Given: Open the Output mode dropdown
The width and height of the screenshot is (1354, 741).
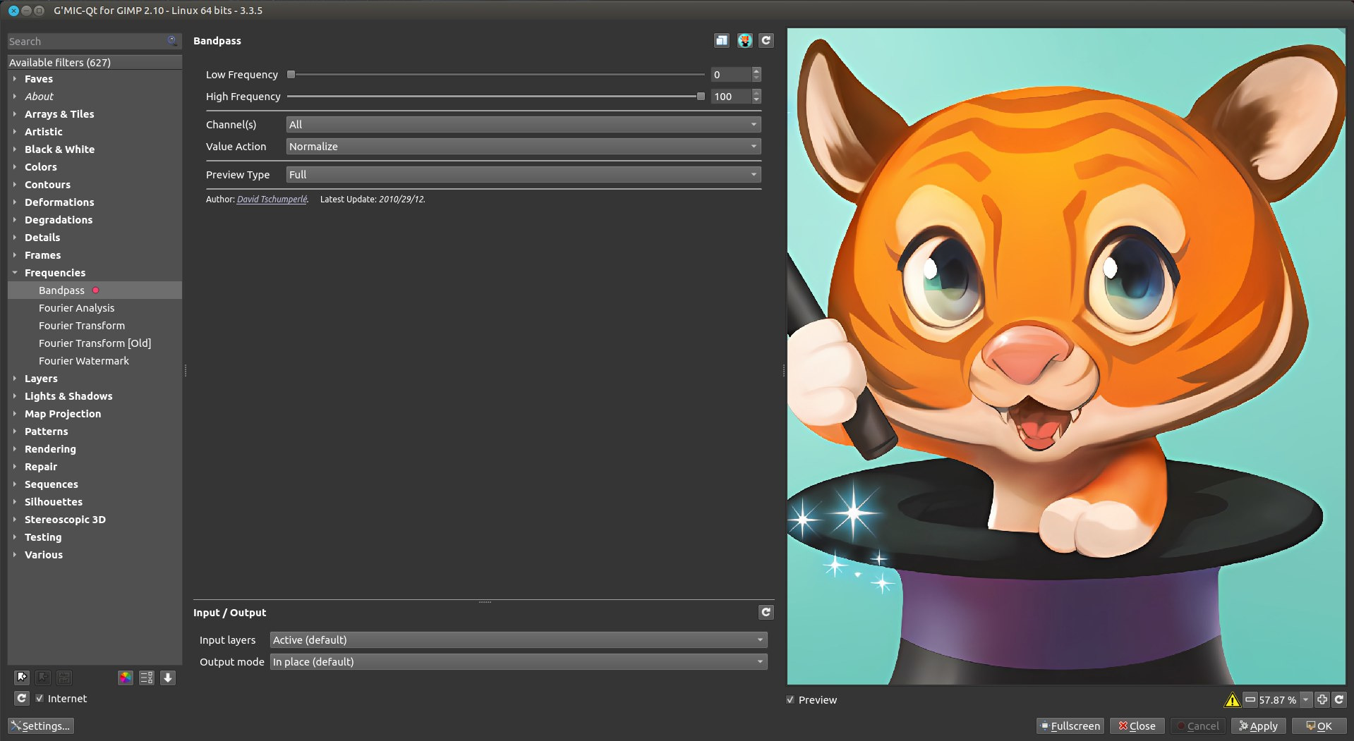Looking at the screenshot, I should click(x=518, y=661).
